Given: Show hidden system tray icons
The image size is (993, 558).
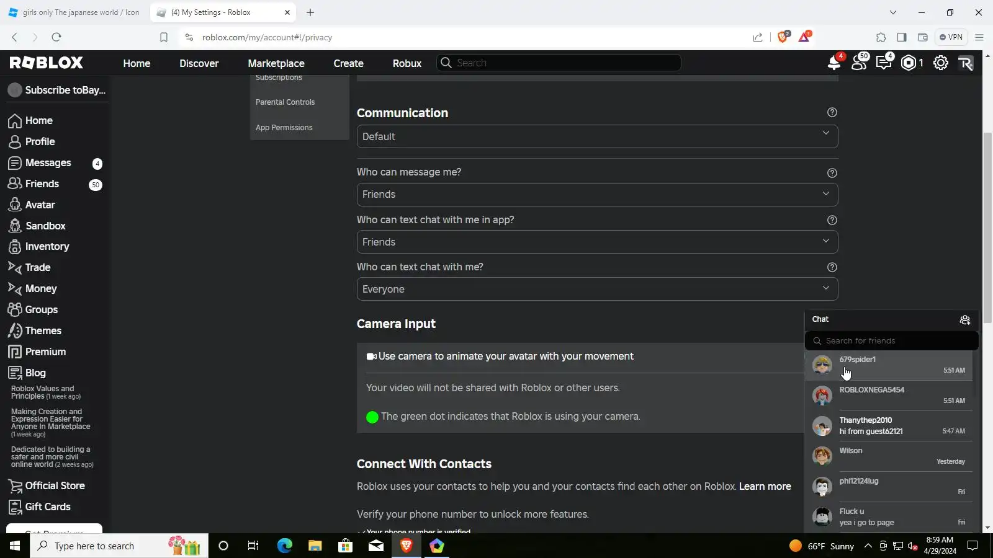Looking at the screenshot, I should pos(868,546).
